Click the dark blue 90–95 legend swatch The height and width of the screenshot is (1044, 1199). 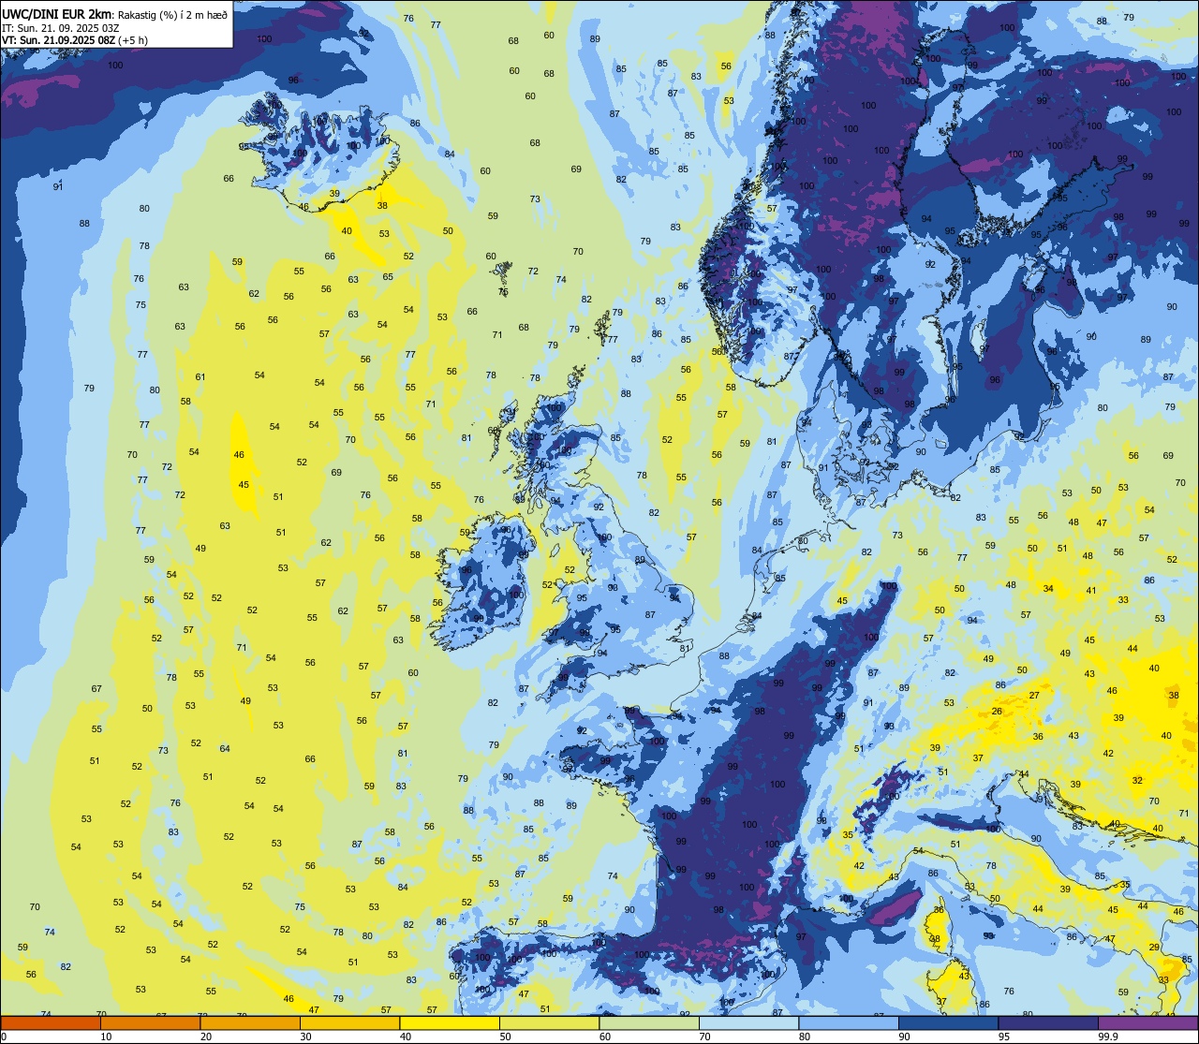[x=949, y=1023]
